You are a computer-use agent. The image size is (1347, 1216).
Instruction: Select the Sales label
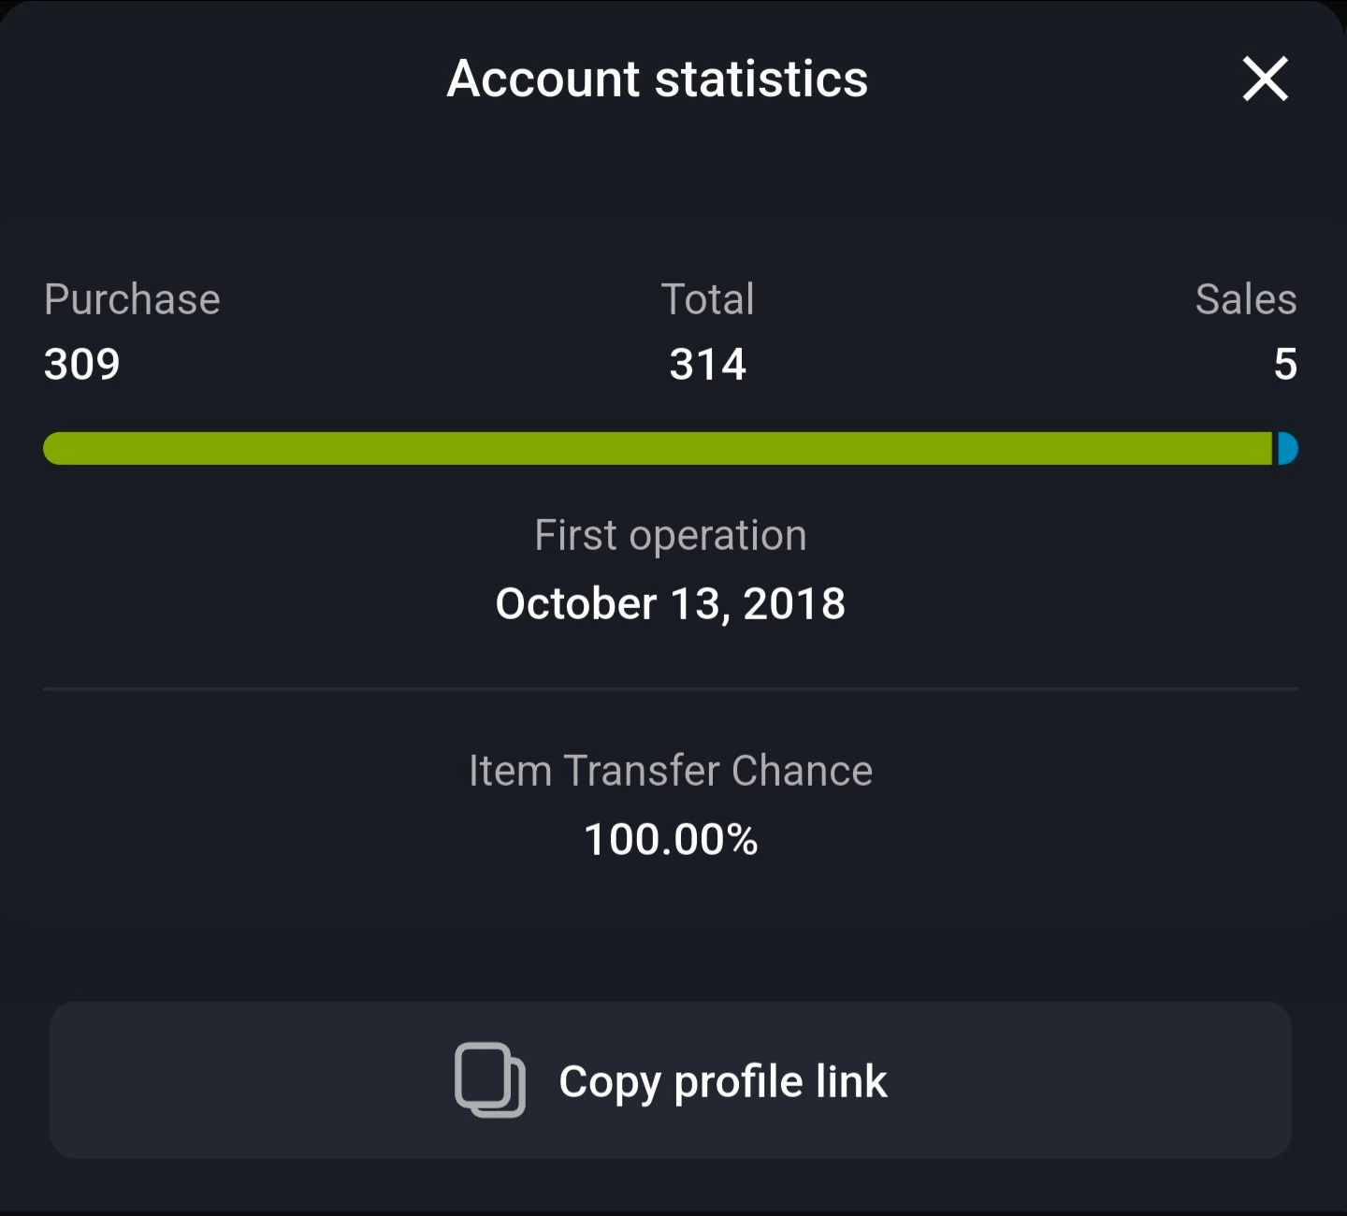click(x=1246, y=300)
